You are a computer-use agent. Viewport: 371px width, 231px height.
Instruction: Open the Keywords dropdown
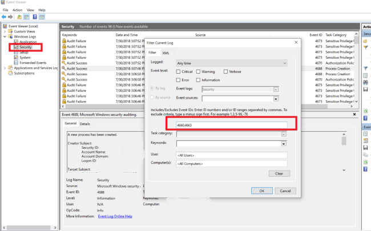point(284,144)
